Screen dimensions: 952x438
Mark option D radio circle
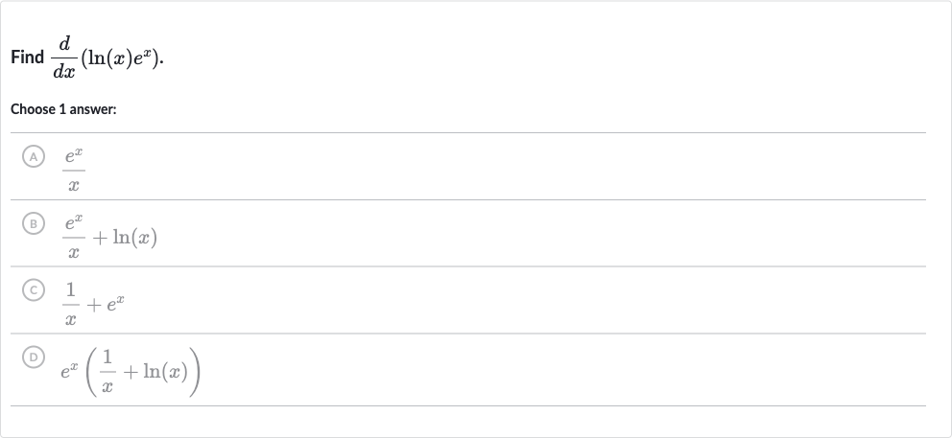[x=34, y=357]
